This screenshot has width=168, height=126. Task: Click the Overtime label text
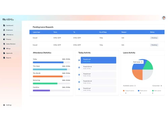(36, 87)
